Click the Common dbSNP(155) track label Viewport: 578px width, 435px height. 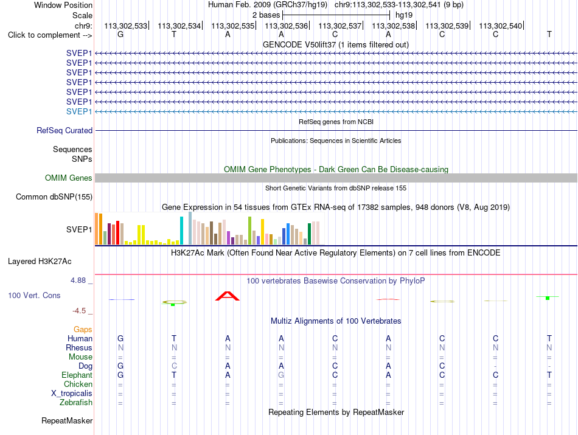[54, 197]
